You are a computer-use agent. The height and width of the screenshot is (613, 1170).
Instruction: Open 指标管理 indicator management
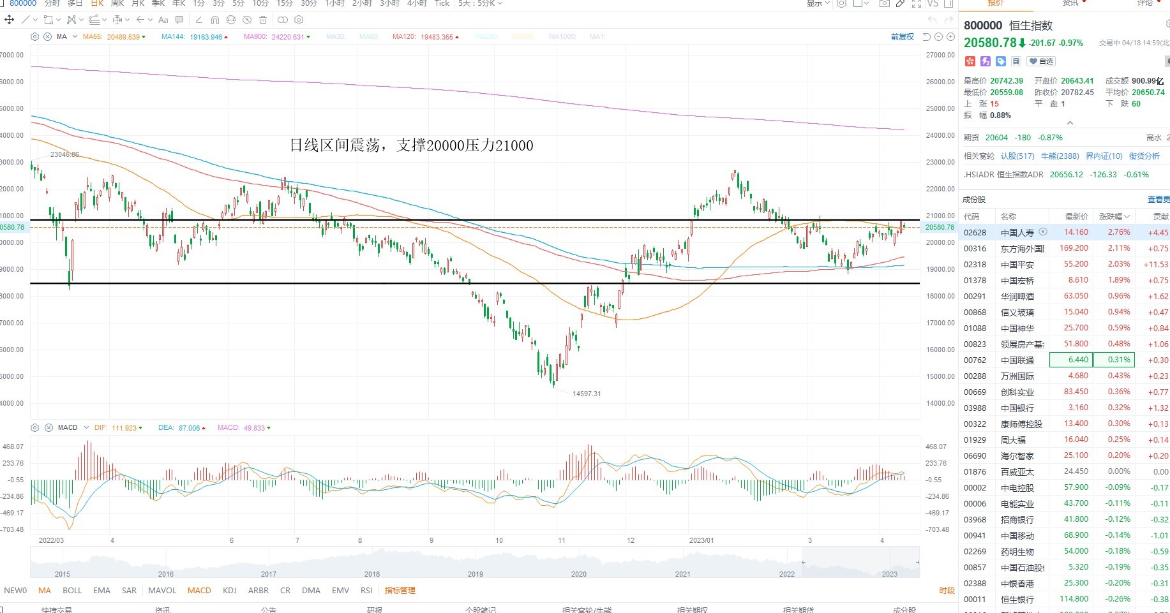pos(400,591)
